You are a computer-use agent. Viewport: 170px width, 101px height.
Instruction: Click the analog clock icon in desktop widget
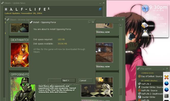[x=145, y=8]
